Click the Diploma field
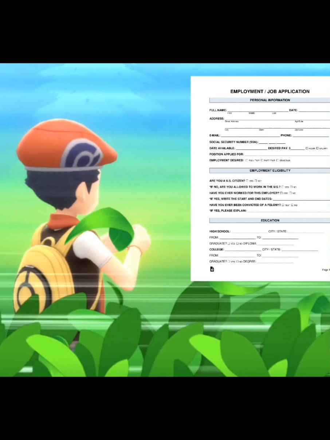Image resolution: width=330 pixels, height=440 pixels. pyautogui.click(x=275, y=243)
